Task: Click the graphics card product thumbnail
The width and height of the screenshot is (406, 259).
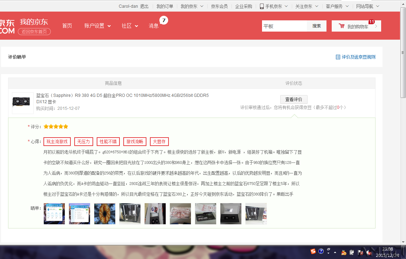Action: click(23, 103)
